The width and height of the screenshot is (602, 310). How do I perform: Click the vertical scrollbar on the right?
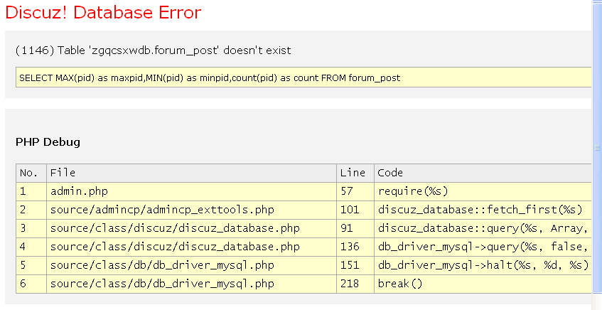pos(597,149)
